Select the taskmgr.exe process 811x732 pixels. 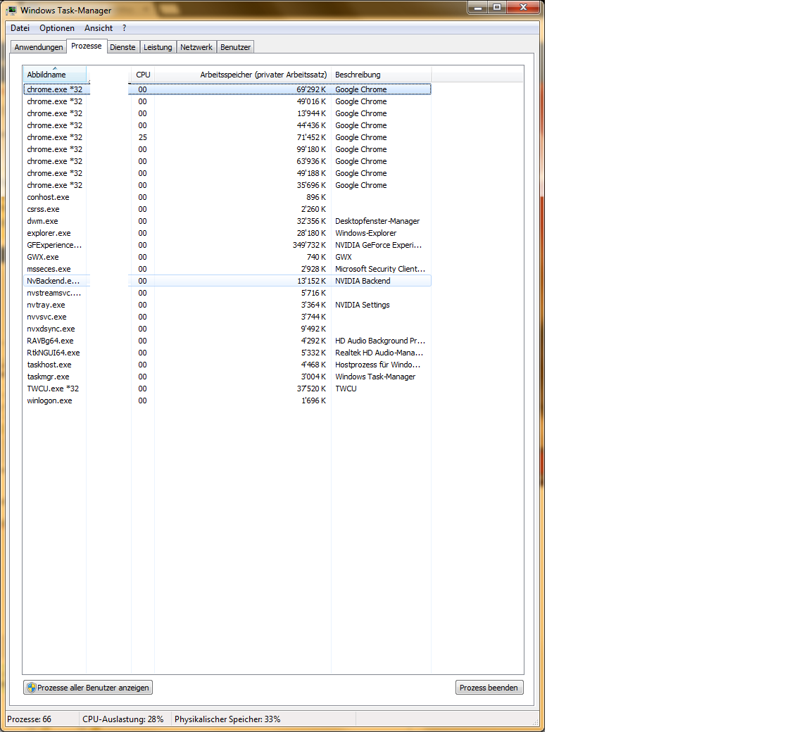click(227, 377)
